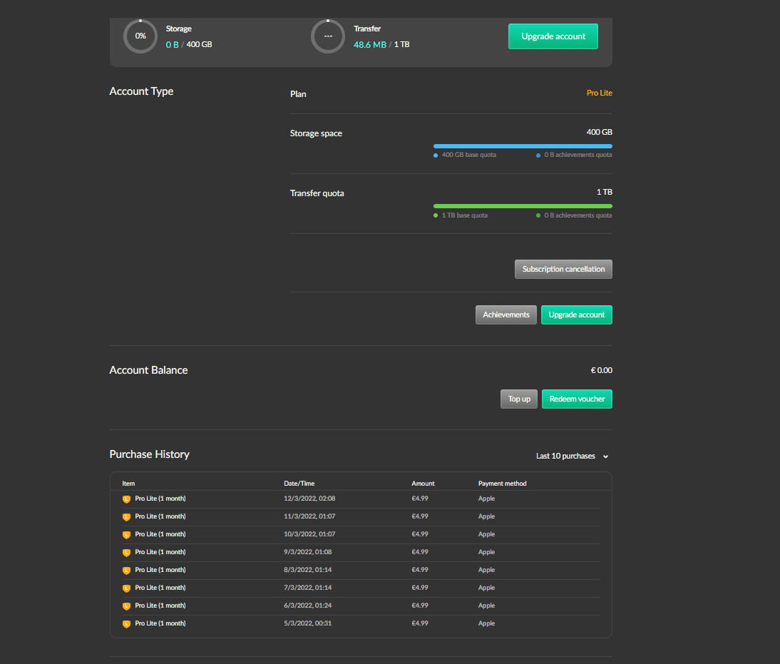This screenshot has width=780, height=664.
Task: Click the Top up button
Action: coord(519,399)
